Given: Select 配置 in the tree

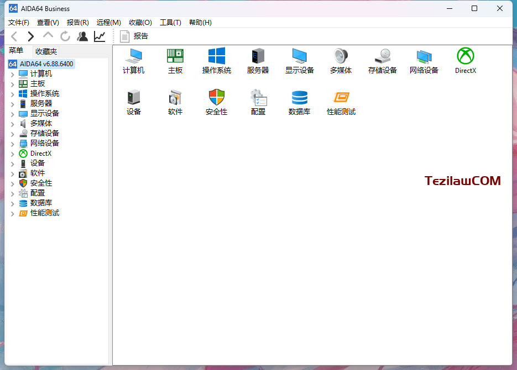Looking at the screenshot, I should [38, 193].
